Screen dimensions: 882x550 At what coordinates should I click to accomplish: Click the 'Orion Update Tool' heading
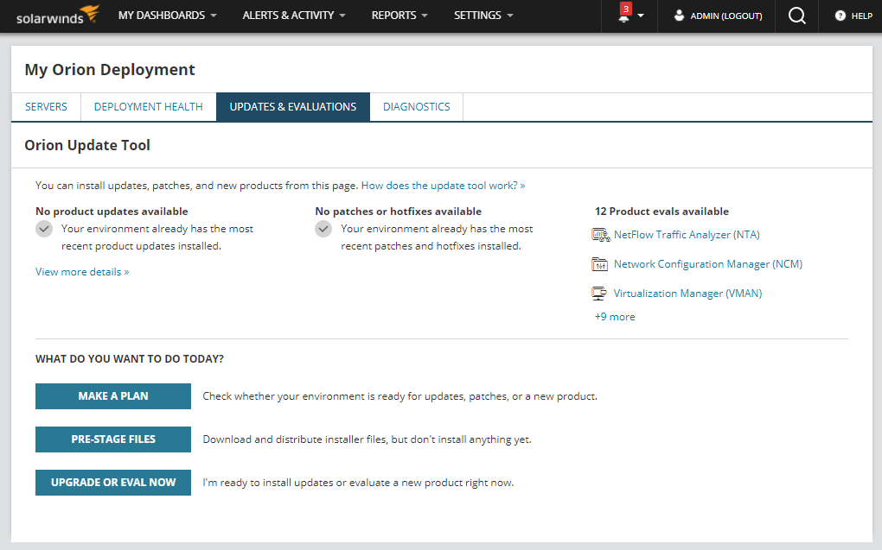tap(87, 146)
